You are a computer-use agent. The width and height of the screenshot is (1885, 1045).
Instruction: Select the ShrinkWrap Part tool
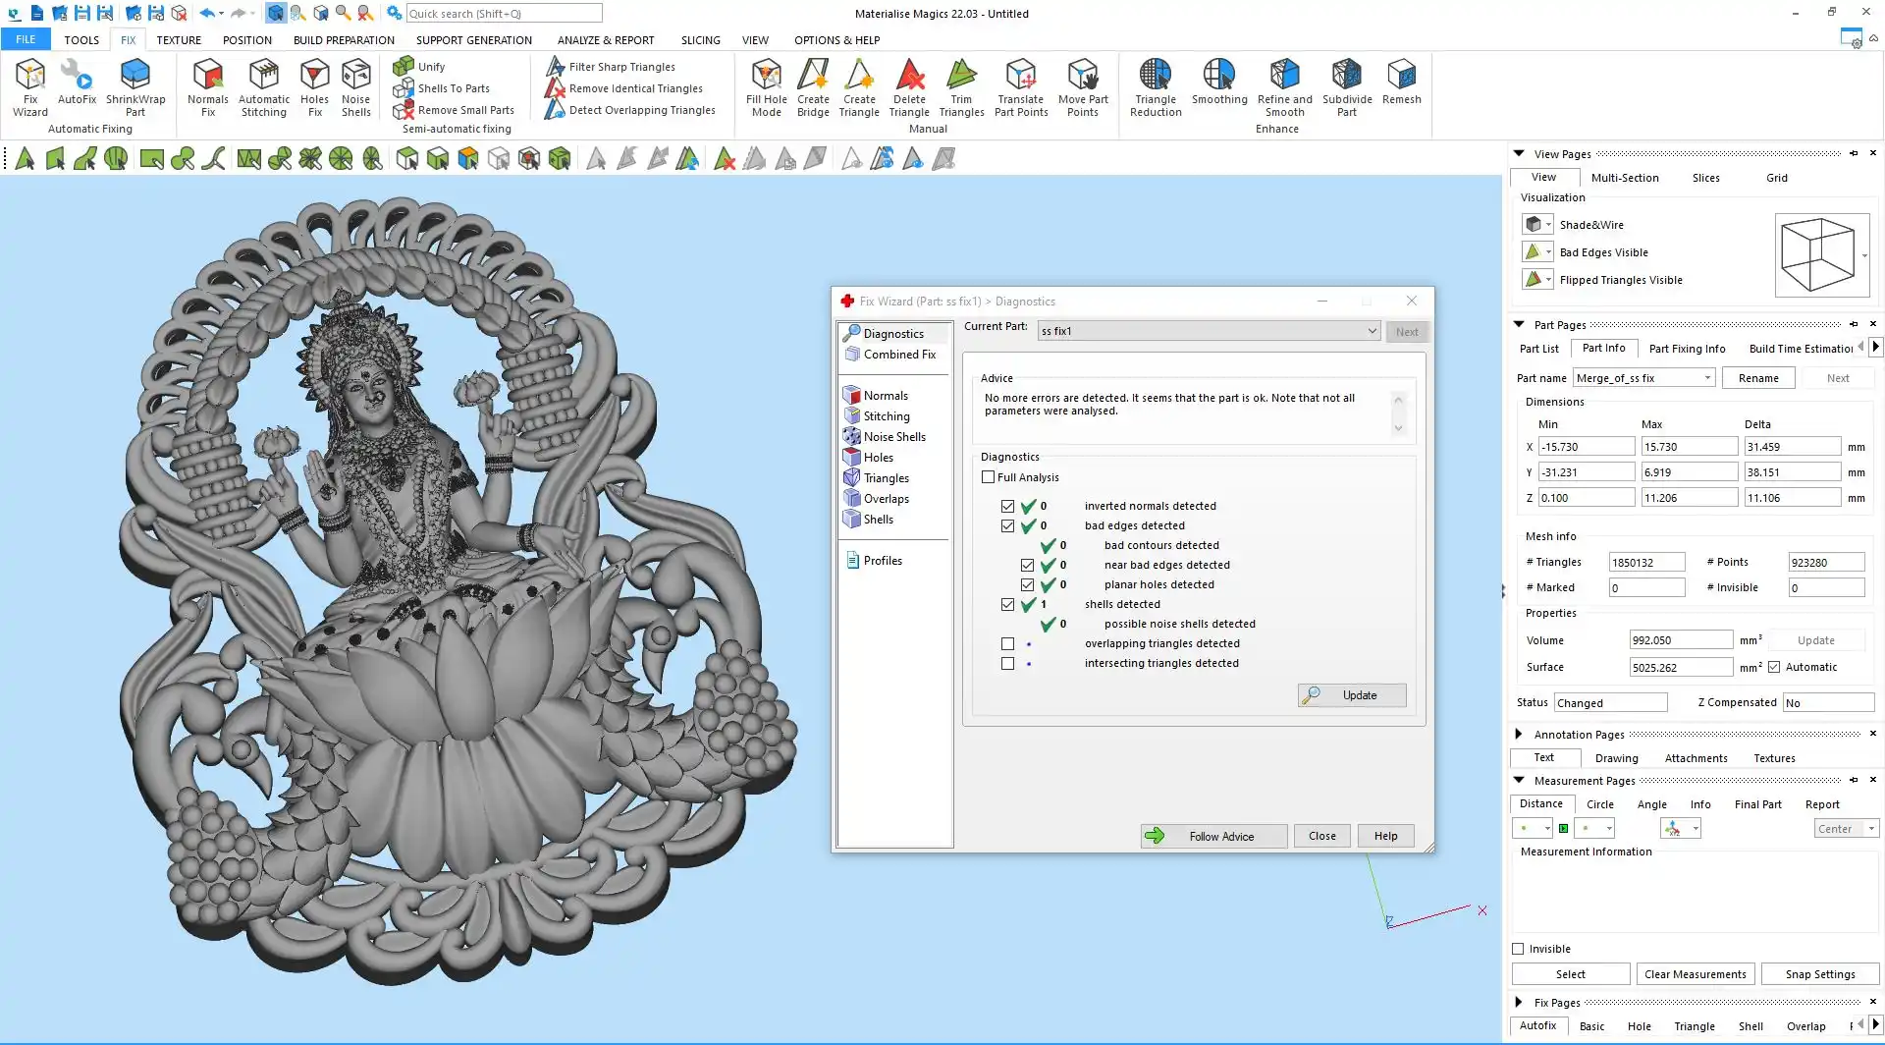tap(135, 86)
